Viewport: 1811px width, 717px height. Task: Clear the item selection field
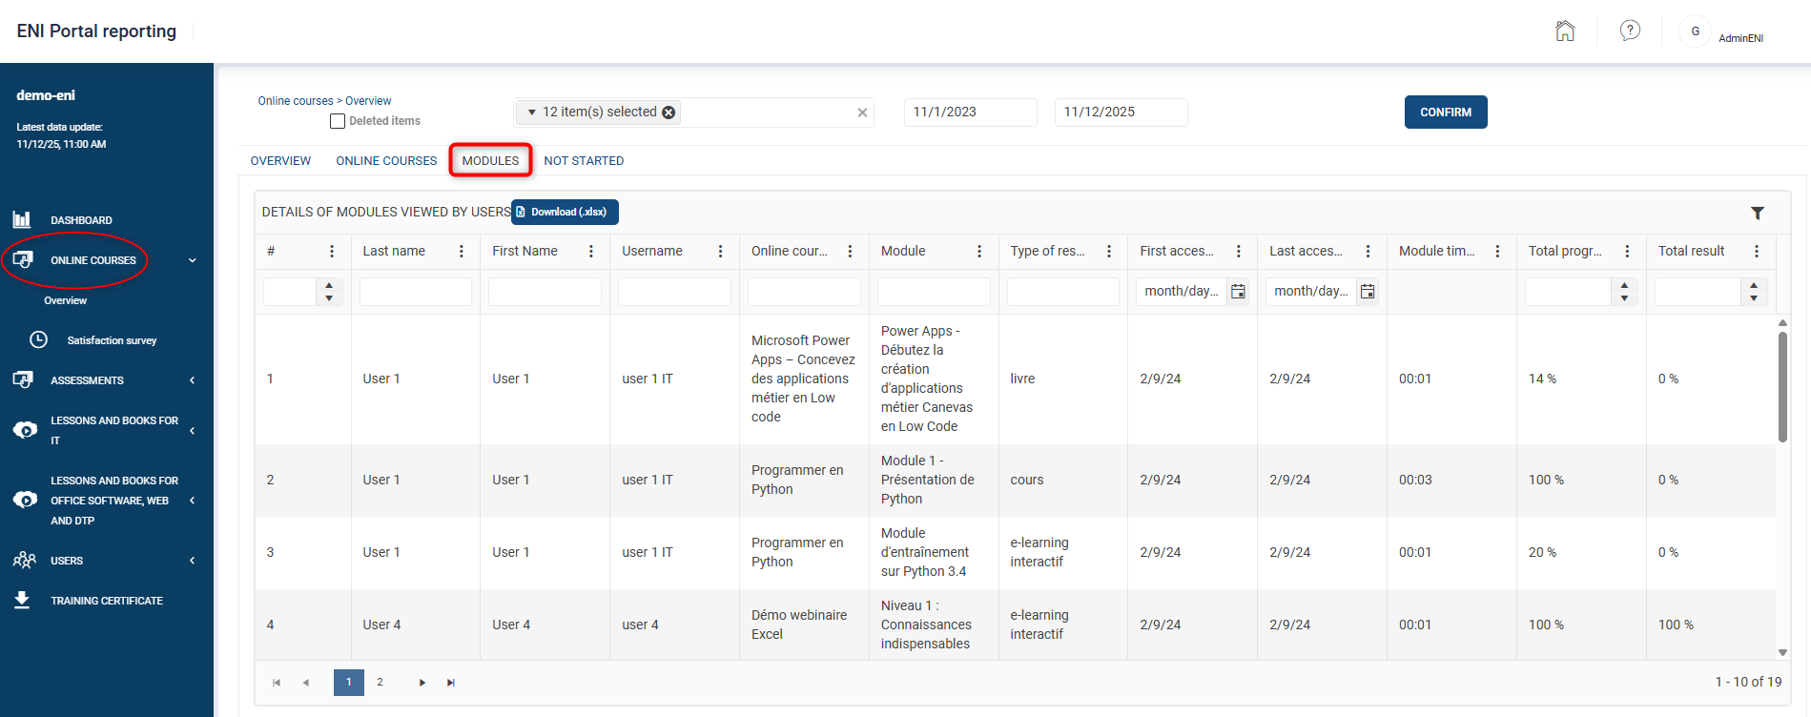tap(862, 113)
